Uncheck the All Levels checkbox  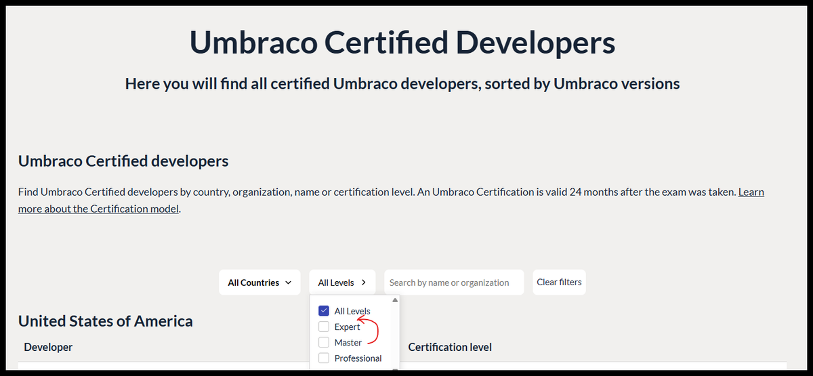[x=324, y=311]
